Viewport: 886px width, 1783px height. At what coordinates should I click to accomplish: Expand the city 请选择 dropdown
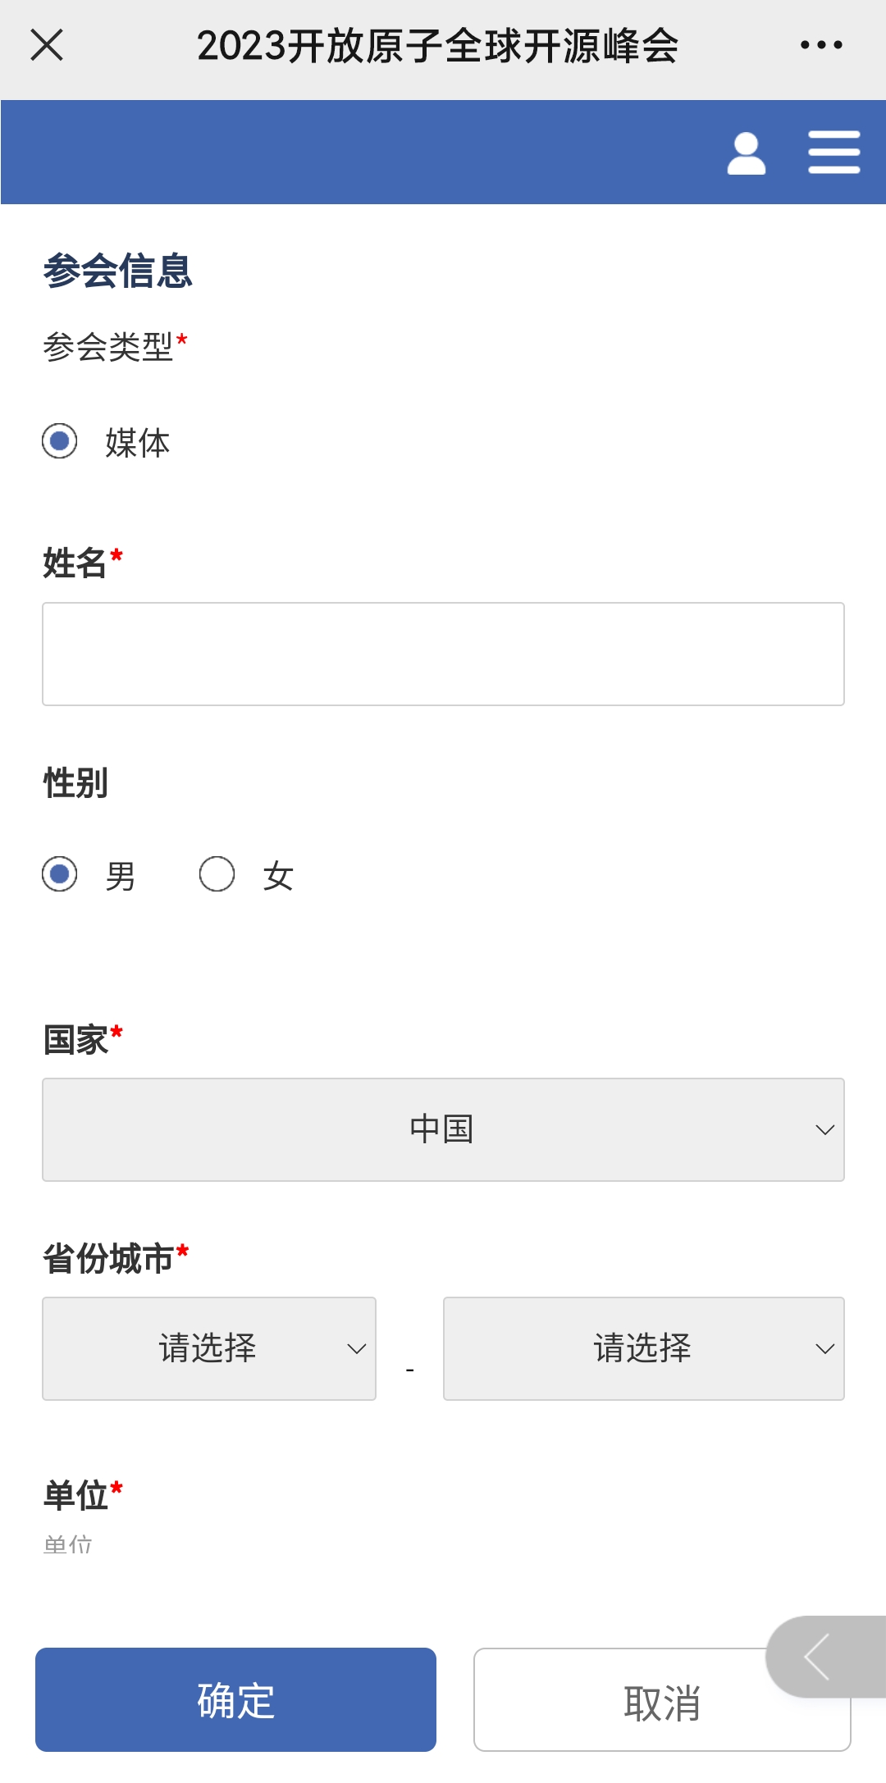pyautogui.click(x=643, y=1348)
